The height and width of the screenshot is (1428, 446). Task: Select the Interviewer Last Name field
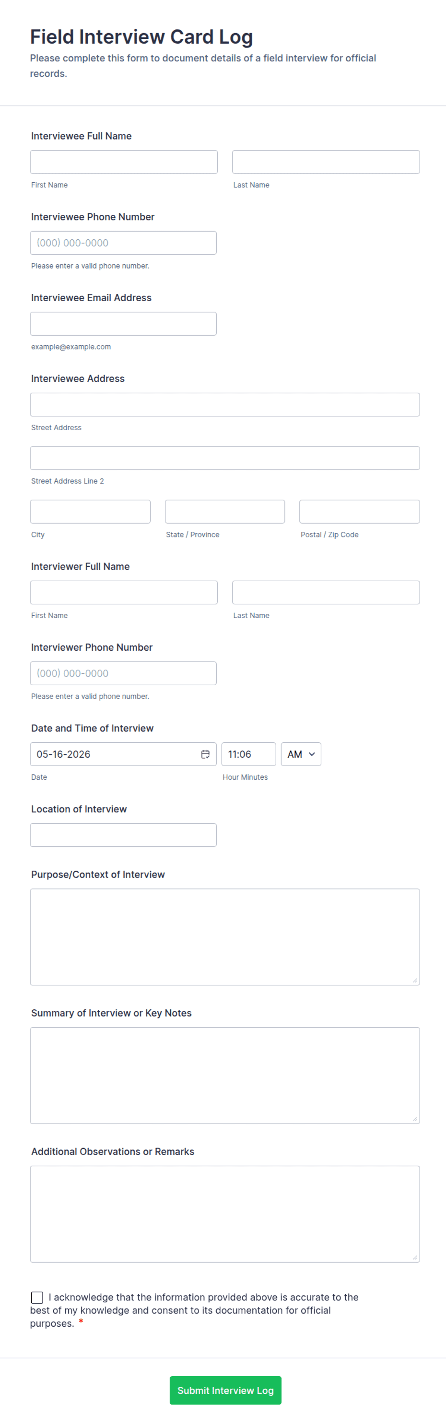(326, 593)
